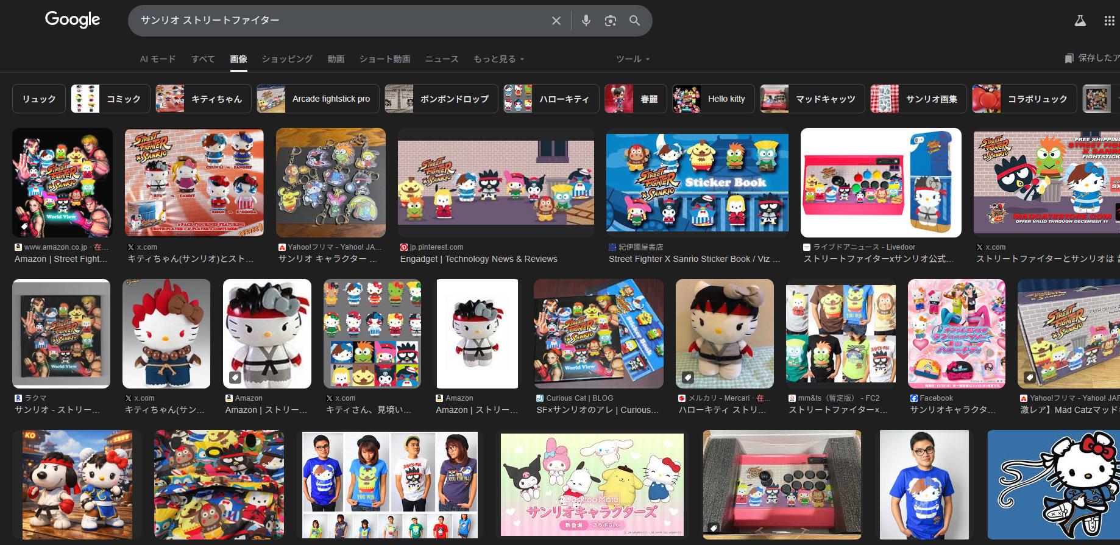Select the リュック filter chip
Image resolution: width=1120 pixels, height=545 pixels.
click(39, 99)
